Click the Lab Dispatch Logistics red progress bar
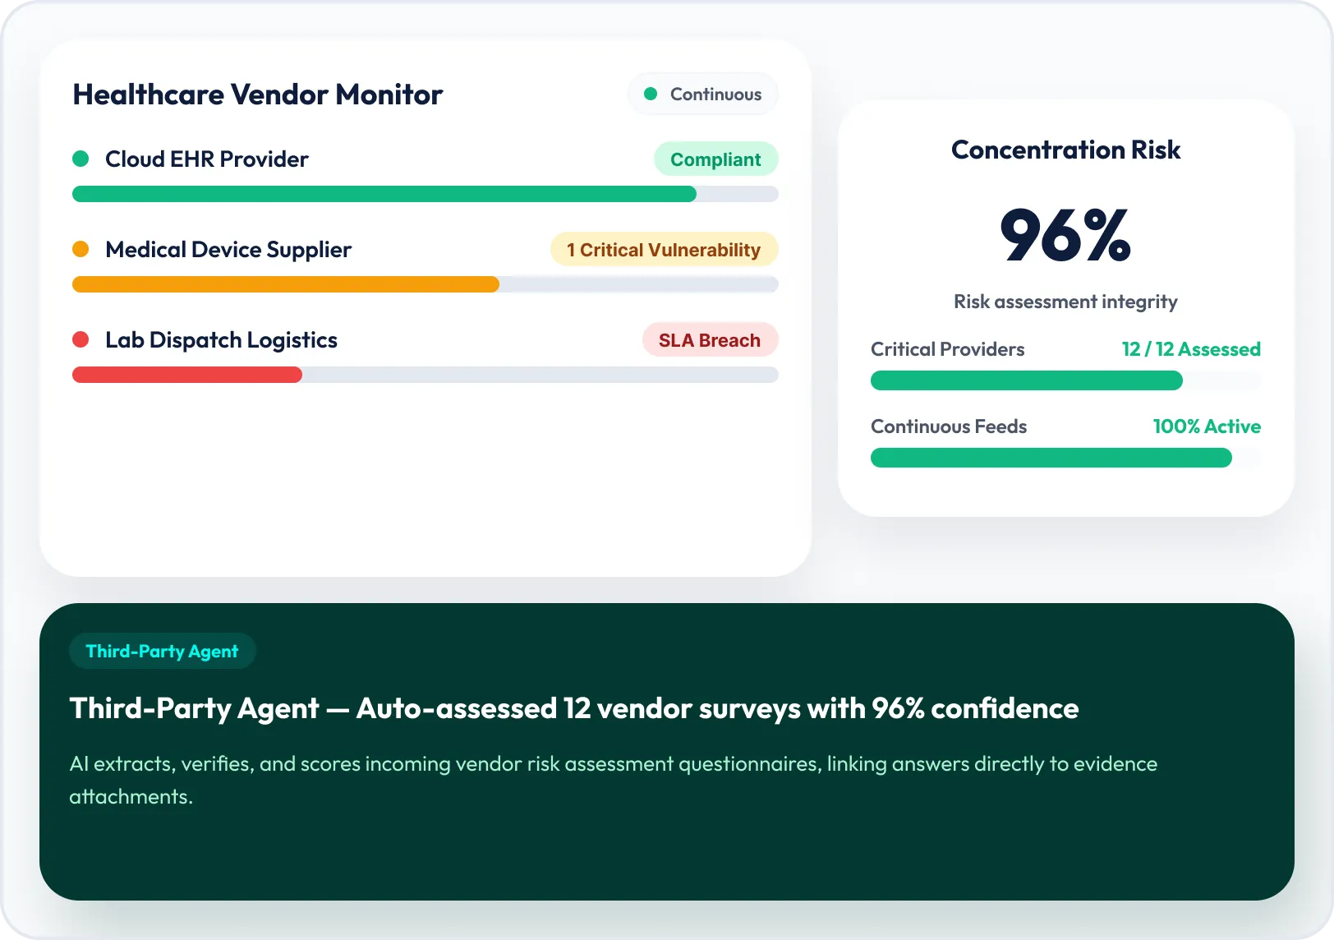 point(187,375)
